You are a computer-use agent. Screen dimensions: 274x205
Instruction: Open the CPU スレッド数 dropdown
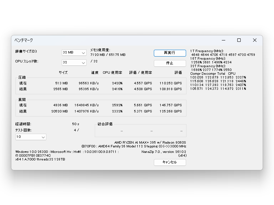pyautogui.click(x=74, y=62)
